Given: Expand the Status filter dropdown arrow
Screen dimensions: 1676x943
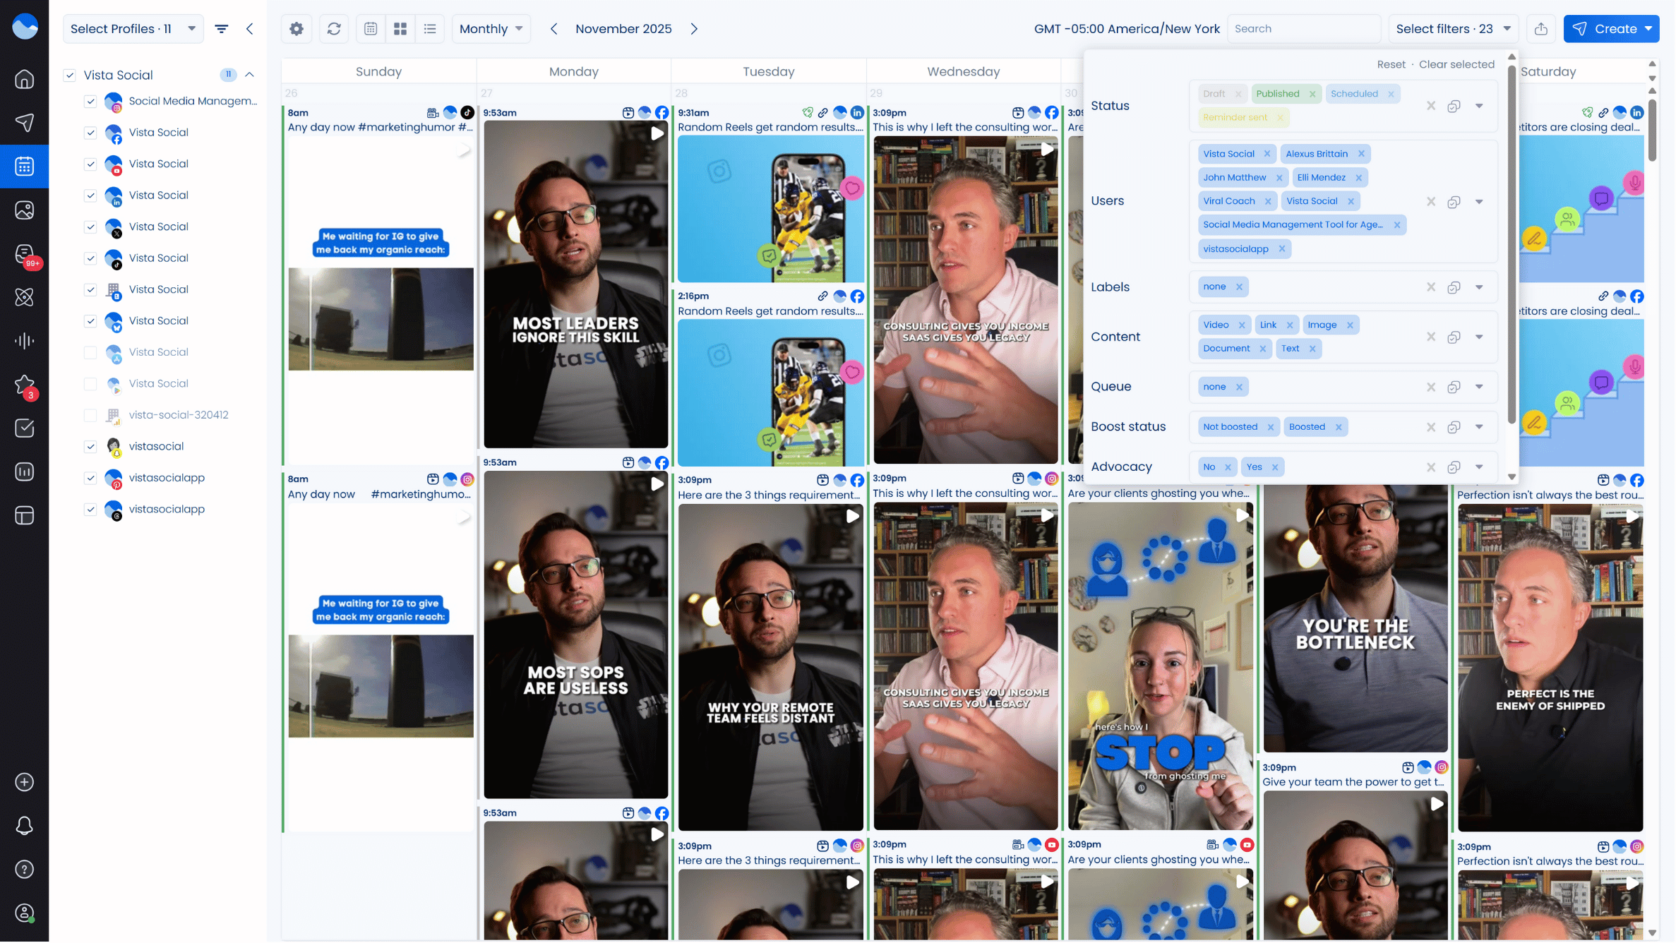Looking at the screenshot, I should point(1479,106).
